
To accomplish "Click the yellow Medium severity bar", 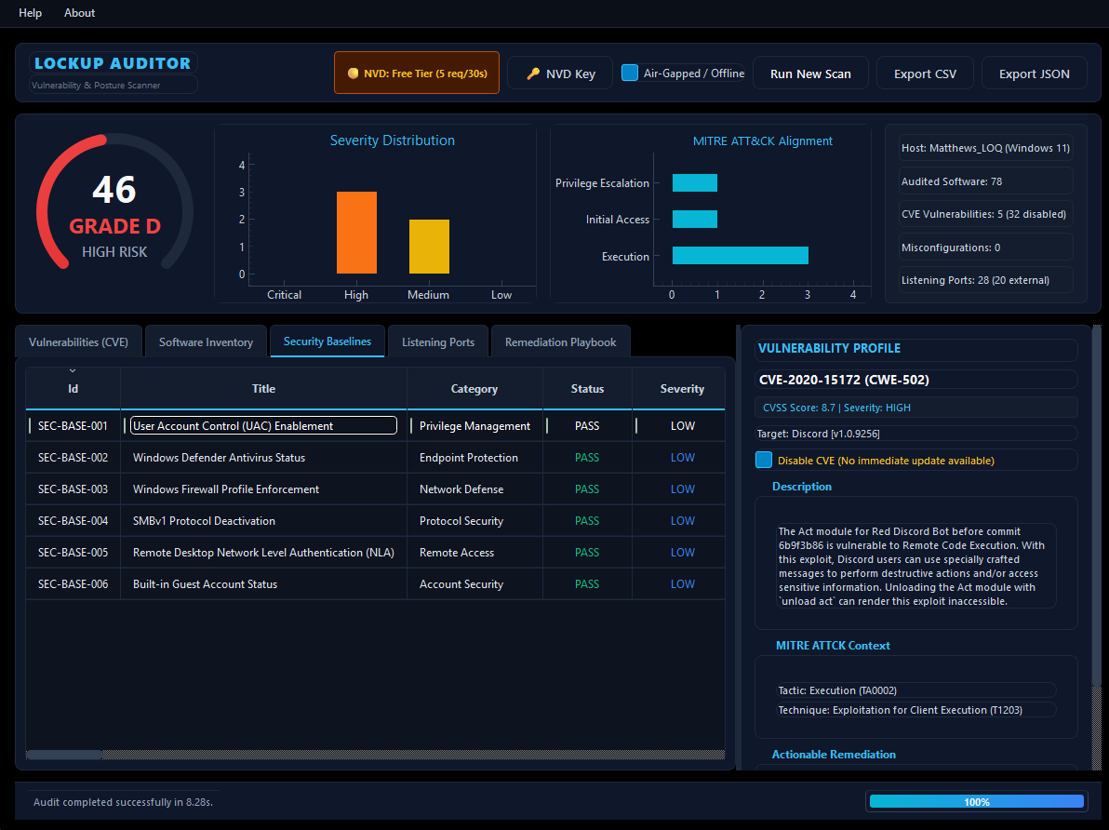I will [x=429, y=247].
